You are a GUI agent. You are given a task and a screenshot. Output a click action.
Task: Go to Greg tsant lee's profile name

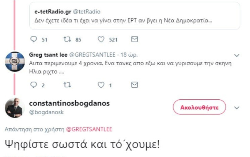(x=48, y=55)
